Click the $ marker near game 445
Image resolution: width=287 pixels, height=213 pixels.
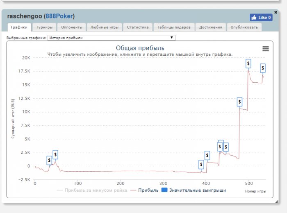click(x=226, y=147)
